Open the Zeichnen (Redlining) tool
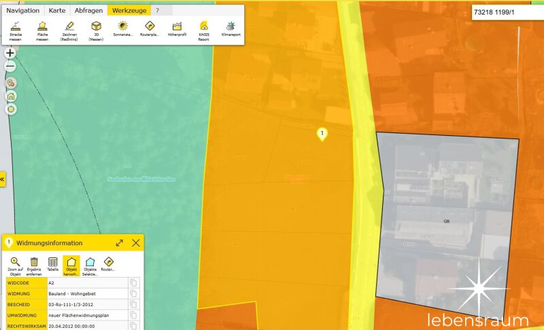The width and height of the screenshot is (544, 330). pos(69,30)
